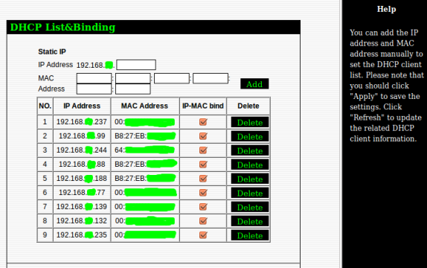Delete entry 9 ending in .235
Screen dimensions: 427x268
pyautogui.click(x=250, y=235)
